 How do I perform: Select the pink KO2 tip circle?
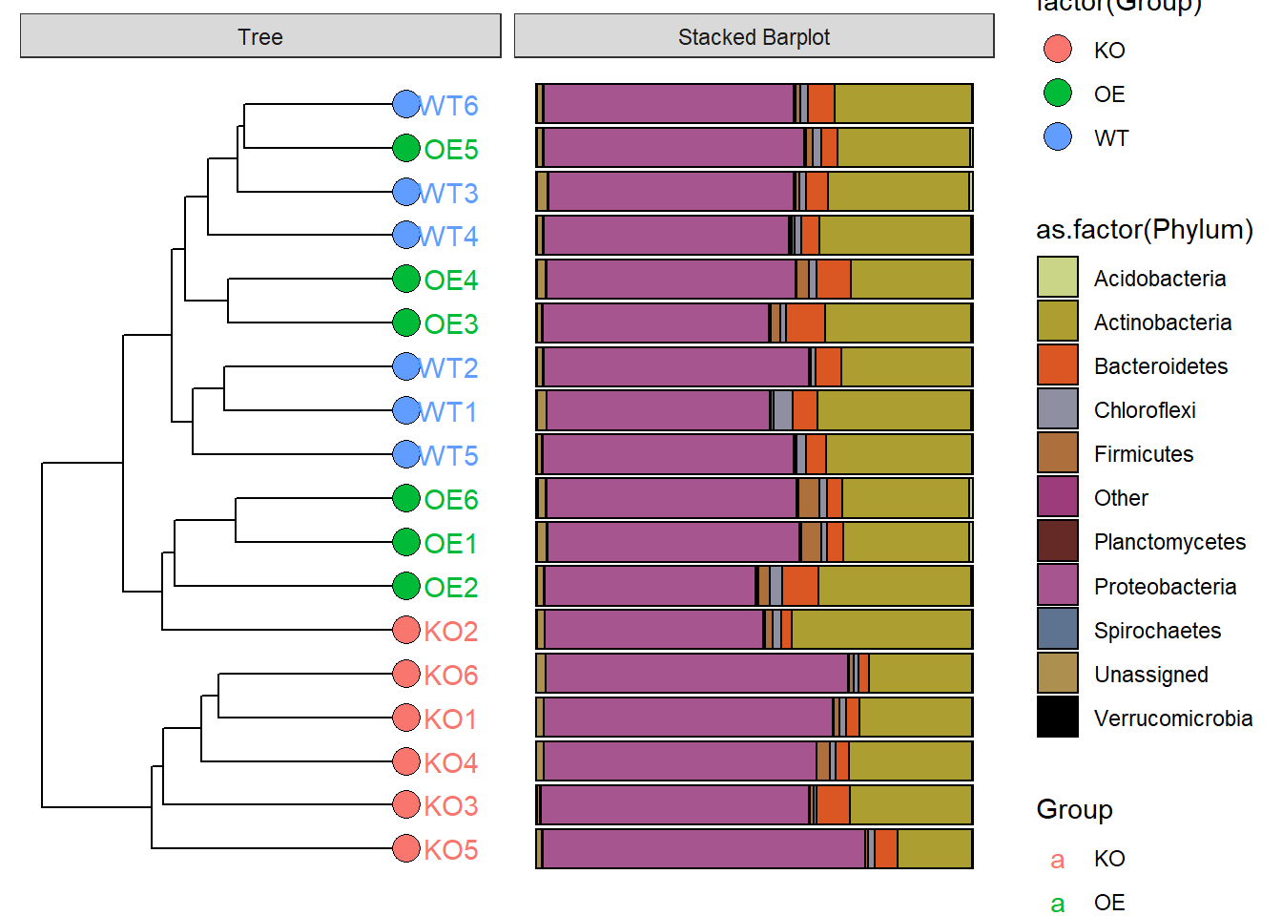click(x=404, y=630)
